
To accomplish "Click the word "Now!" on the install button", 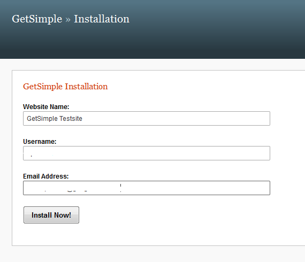I will tap(63, 215).
